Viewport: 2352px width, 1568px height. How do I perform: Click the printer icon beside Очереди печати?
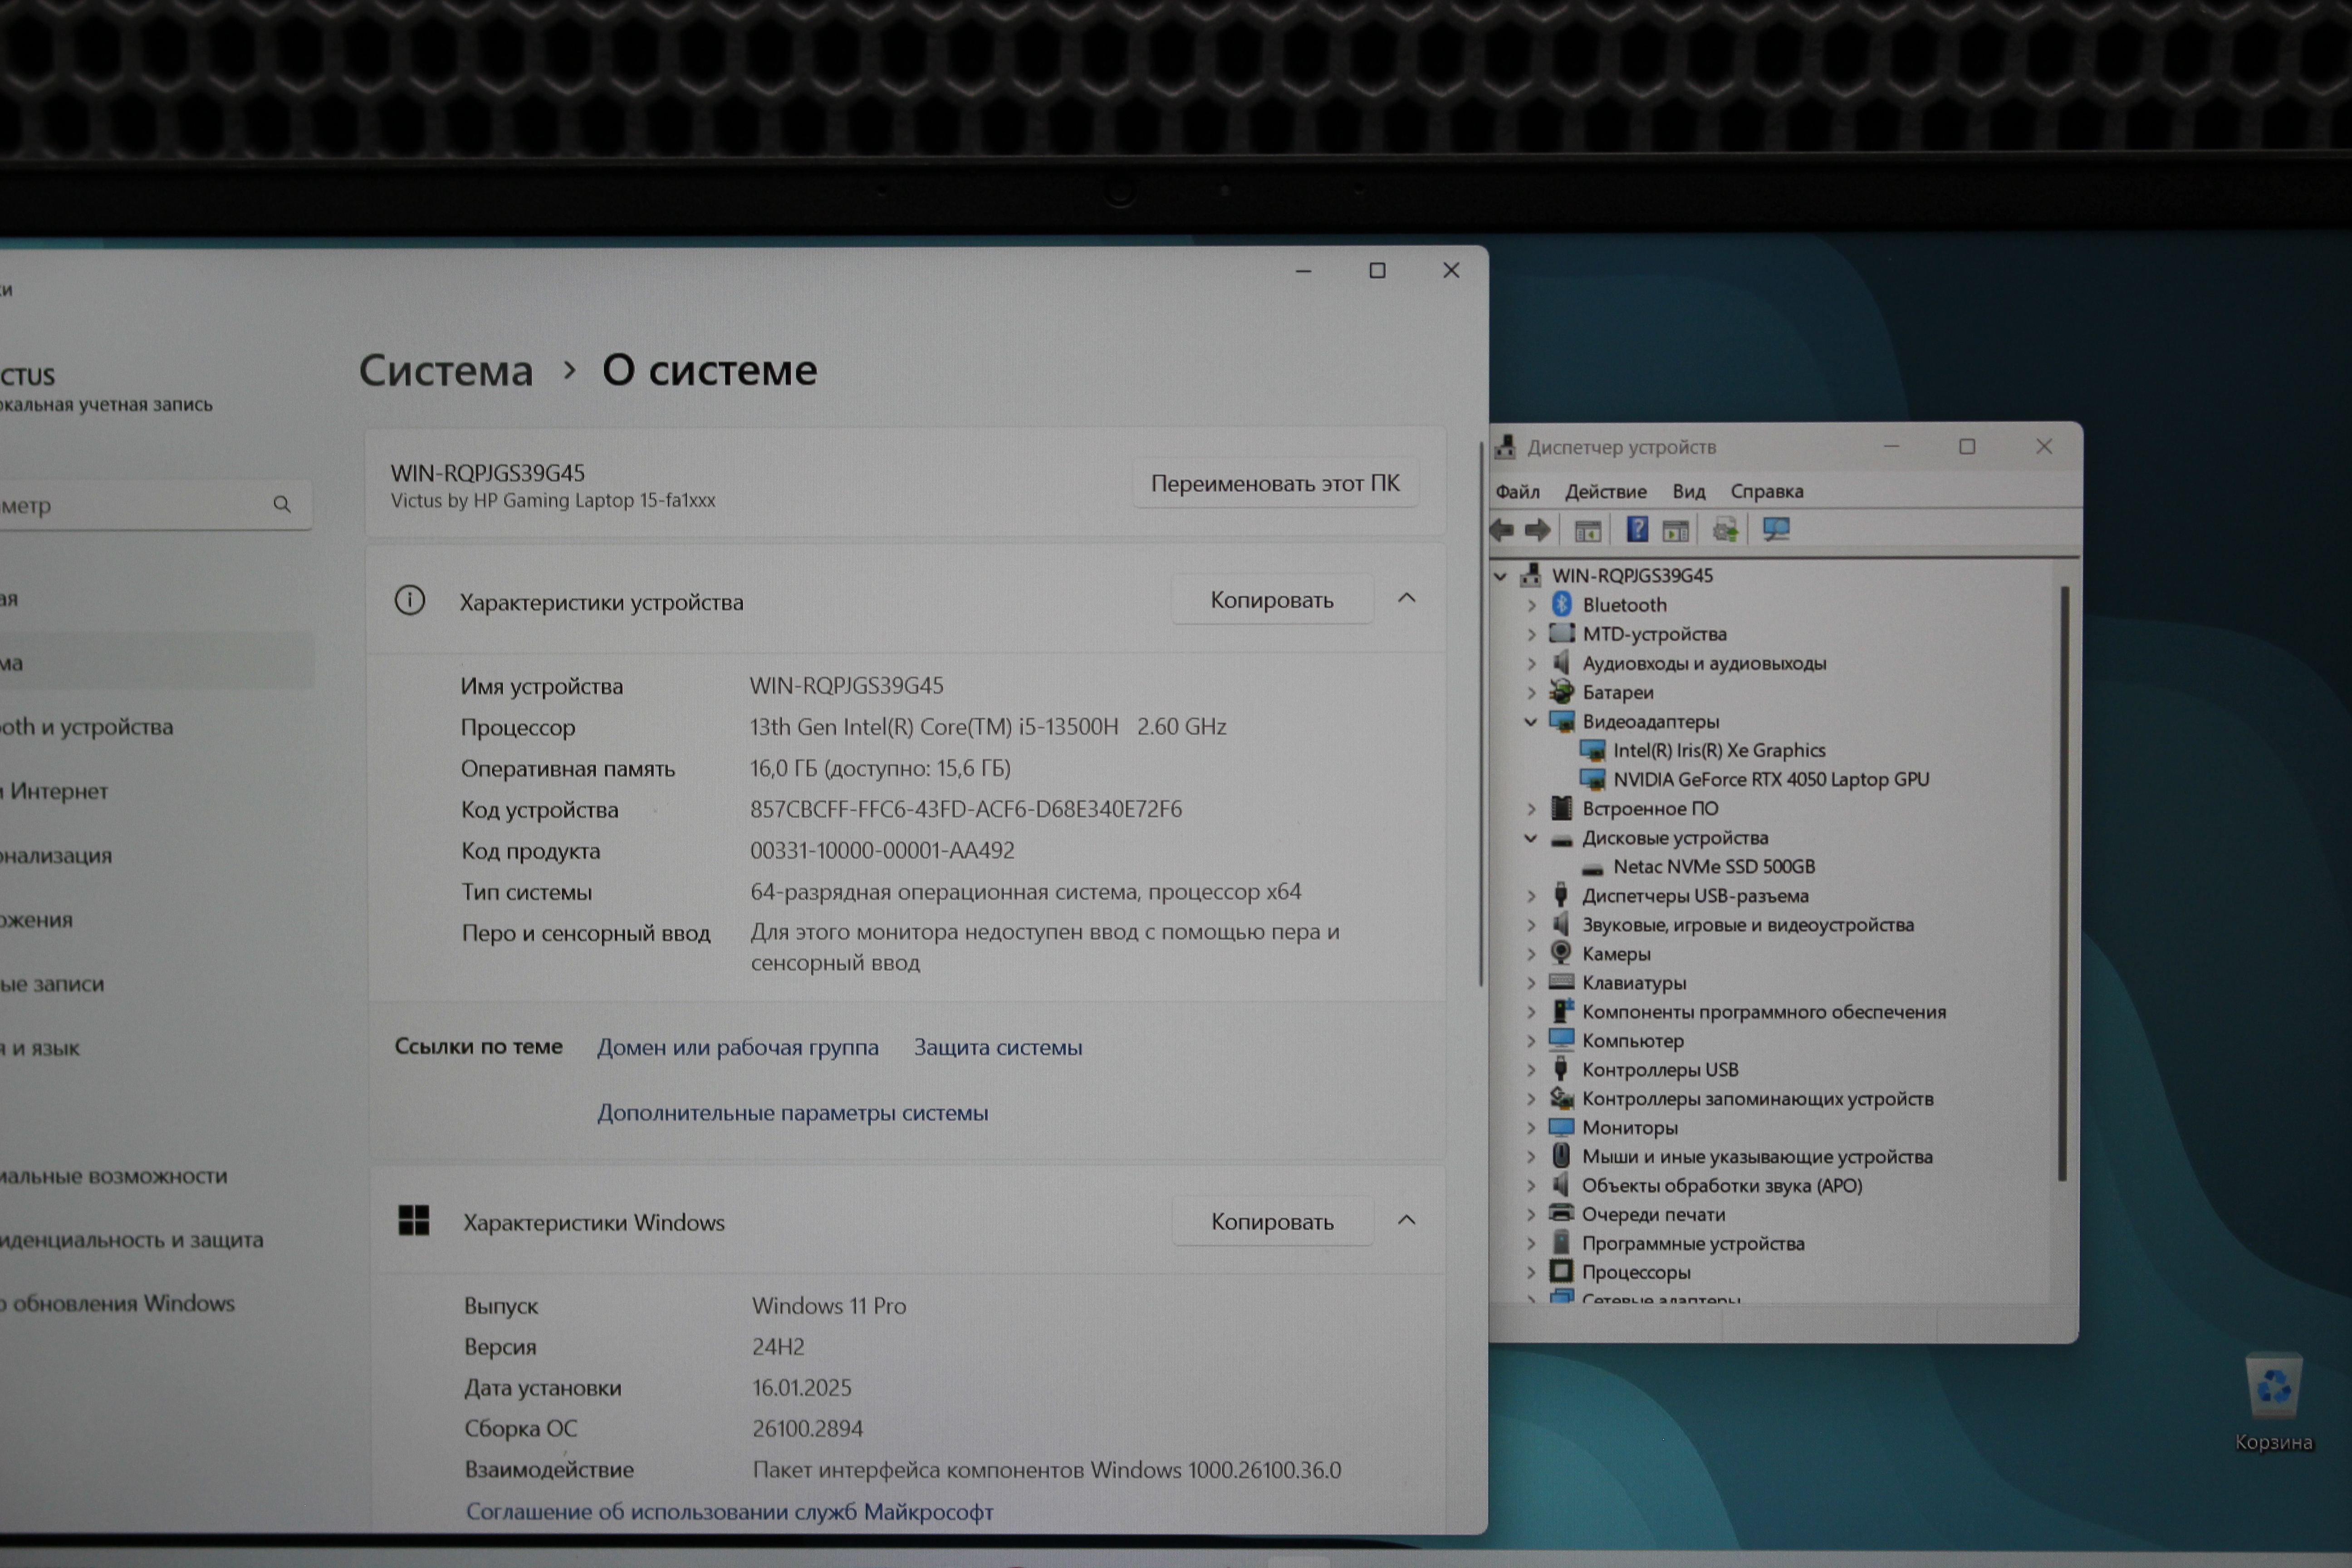point(1561,1214)
